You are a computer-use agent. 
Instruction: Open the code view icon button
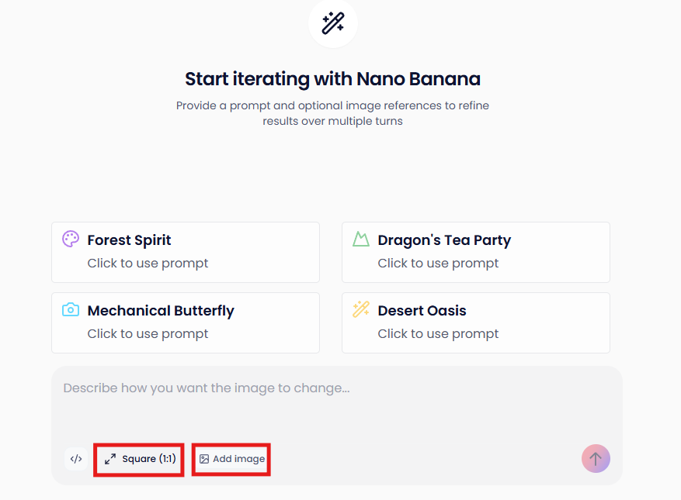[x=76, y=459]
